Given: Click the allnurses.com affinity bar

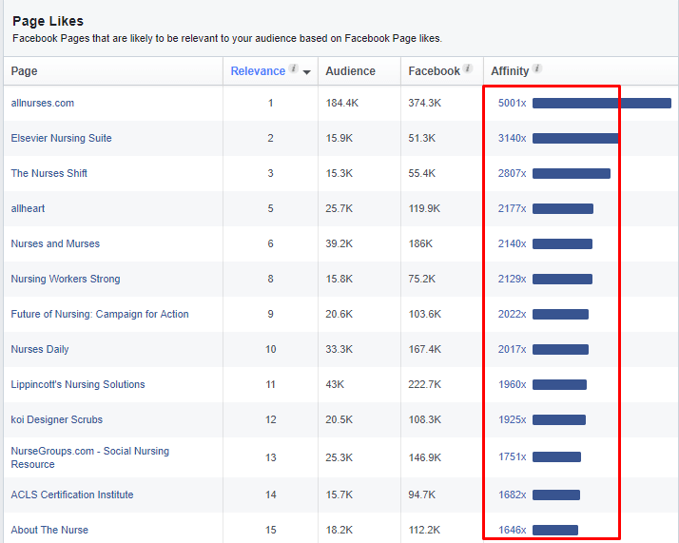Looking at the screenshot, I should [x=602, y=103].
